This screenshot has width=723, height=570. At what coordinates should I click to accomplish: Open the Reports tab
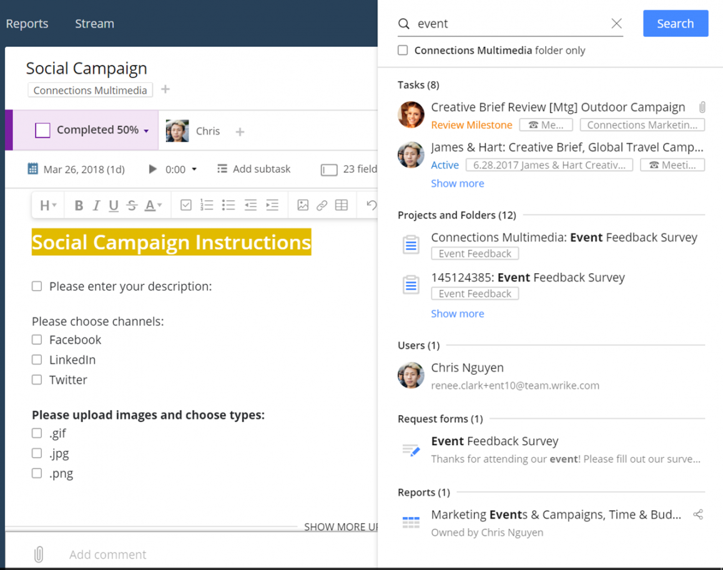pyautogui.click(x=27, y=24)
